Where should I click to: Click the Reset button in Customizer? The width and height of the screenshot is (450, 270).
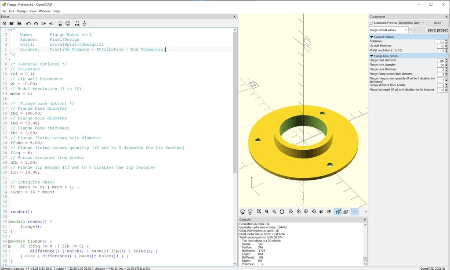tap(437, 23)
